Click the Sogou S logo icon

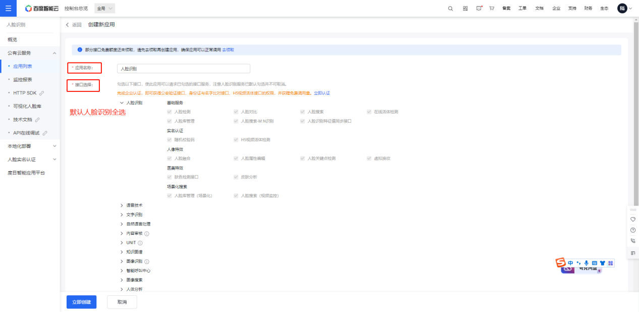[x=561, y=263]
